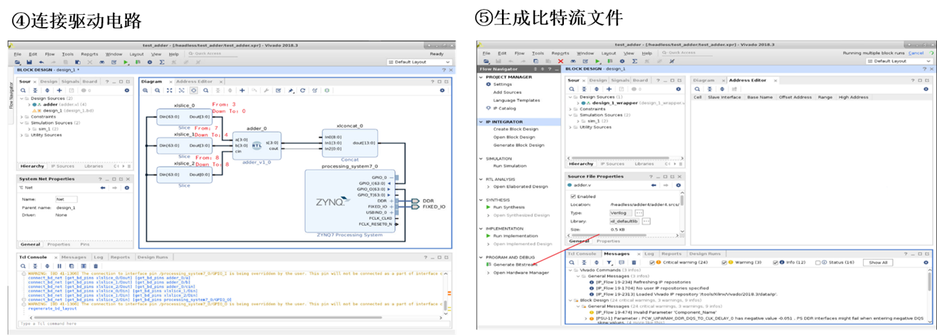Click Messages filter funnel icon
937x335 pixels.
(609, 262)
